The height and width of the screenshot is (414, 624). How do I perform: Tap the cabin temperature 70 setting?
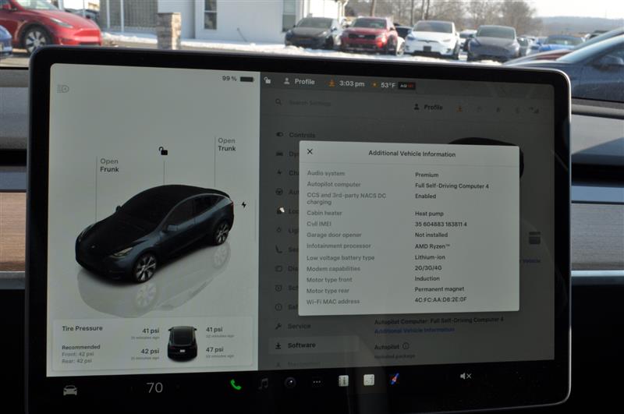click(x=154, y=387)
